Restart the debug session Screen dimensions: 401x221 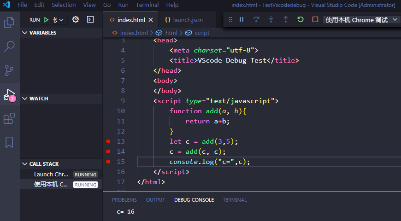tap(301, 20)
